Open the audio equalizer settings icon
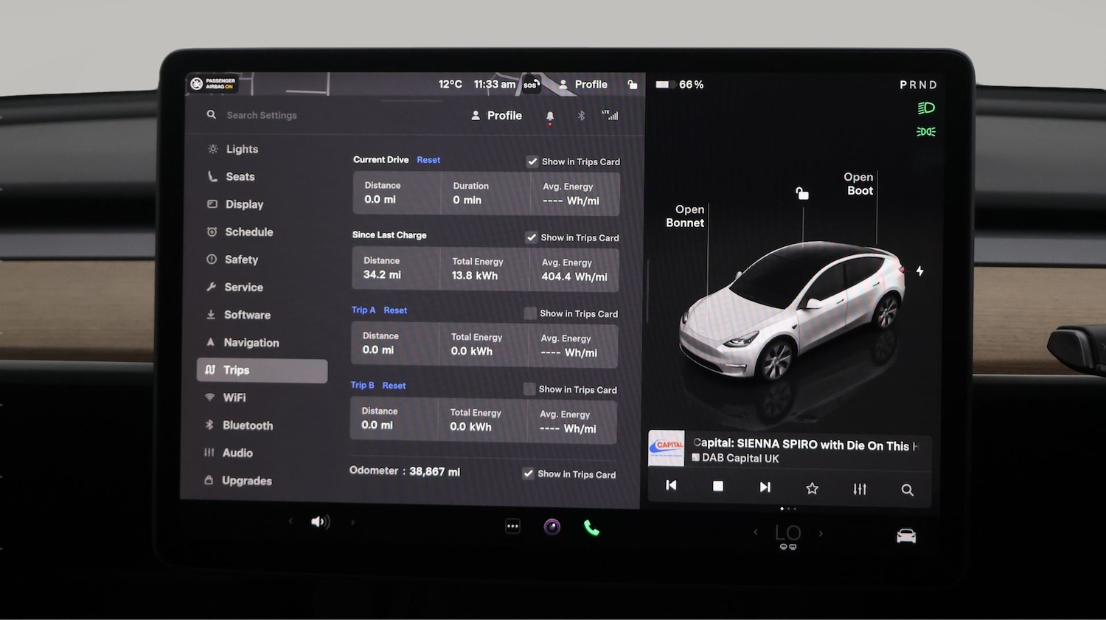Viewport: 1106px width, 620px height. coord(859,488)
